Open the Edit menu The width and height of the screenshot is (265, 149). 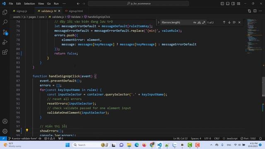(18, 4)
